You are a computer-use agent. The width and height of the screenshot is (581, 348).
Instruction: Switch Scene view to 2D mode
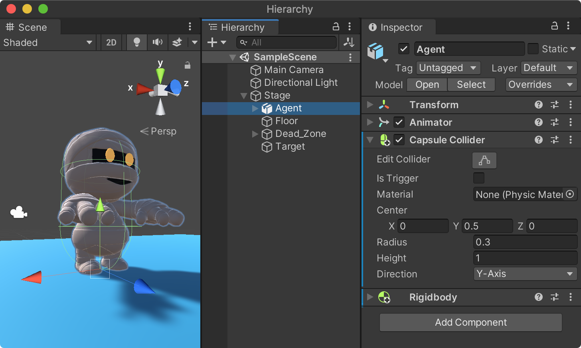[111, 42]
